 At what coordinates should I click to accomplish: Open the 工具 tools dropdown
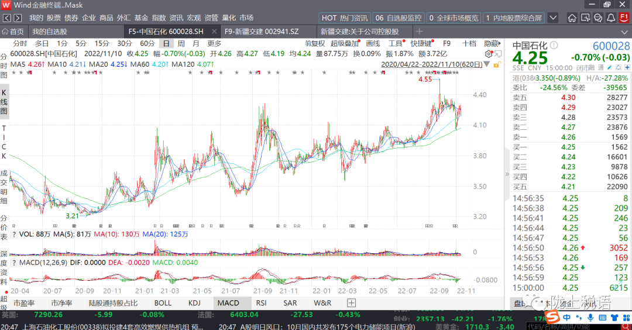pos(397,43)
